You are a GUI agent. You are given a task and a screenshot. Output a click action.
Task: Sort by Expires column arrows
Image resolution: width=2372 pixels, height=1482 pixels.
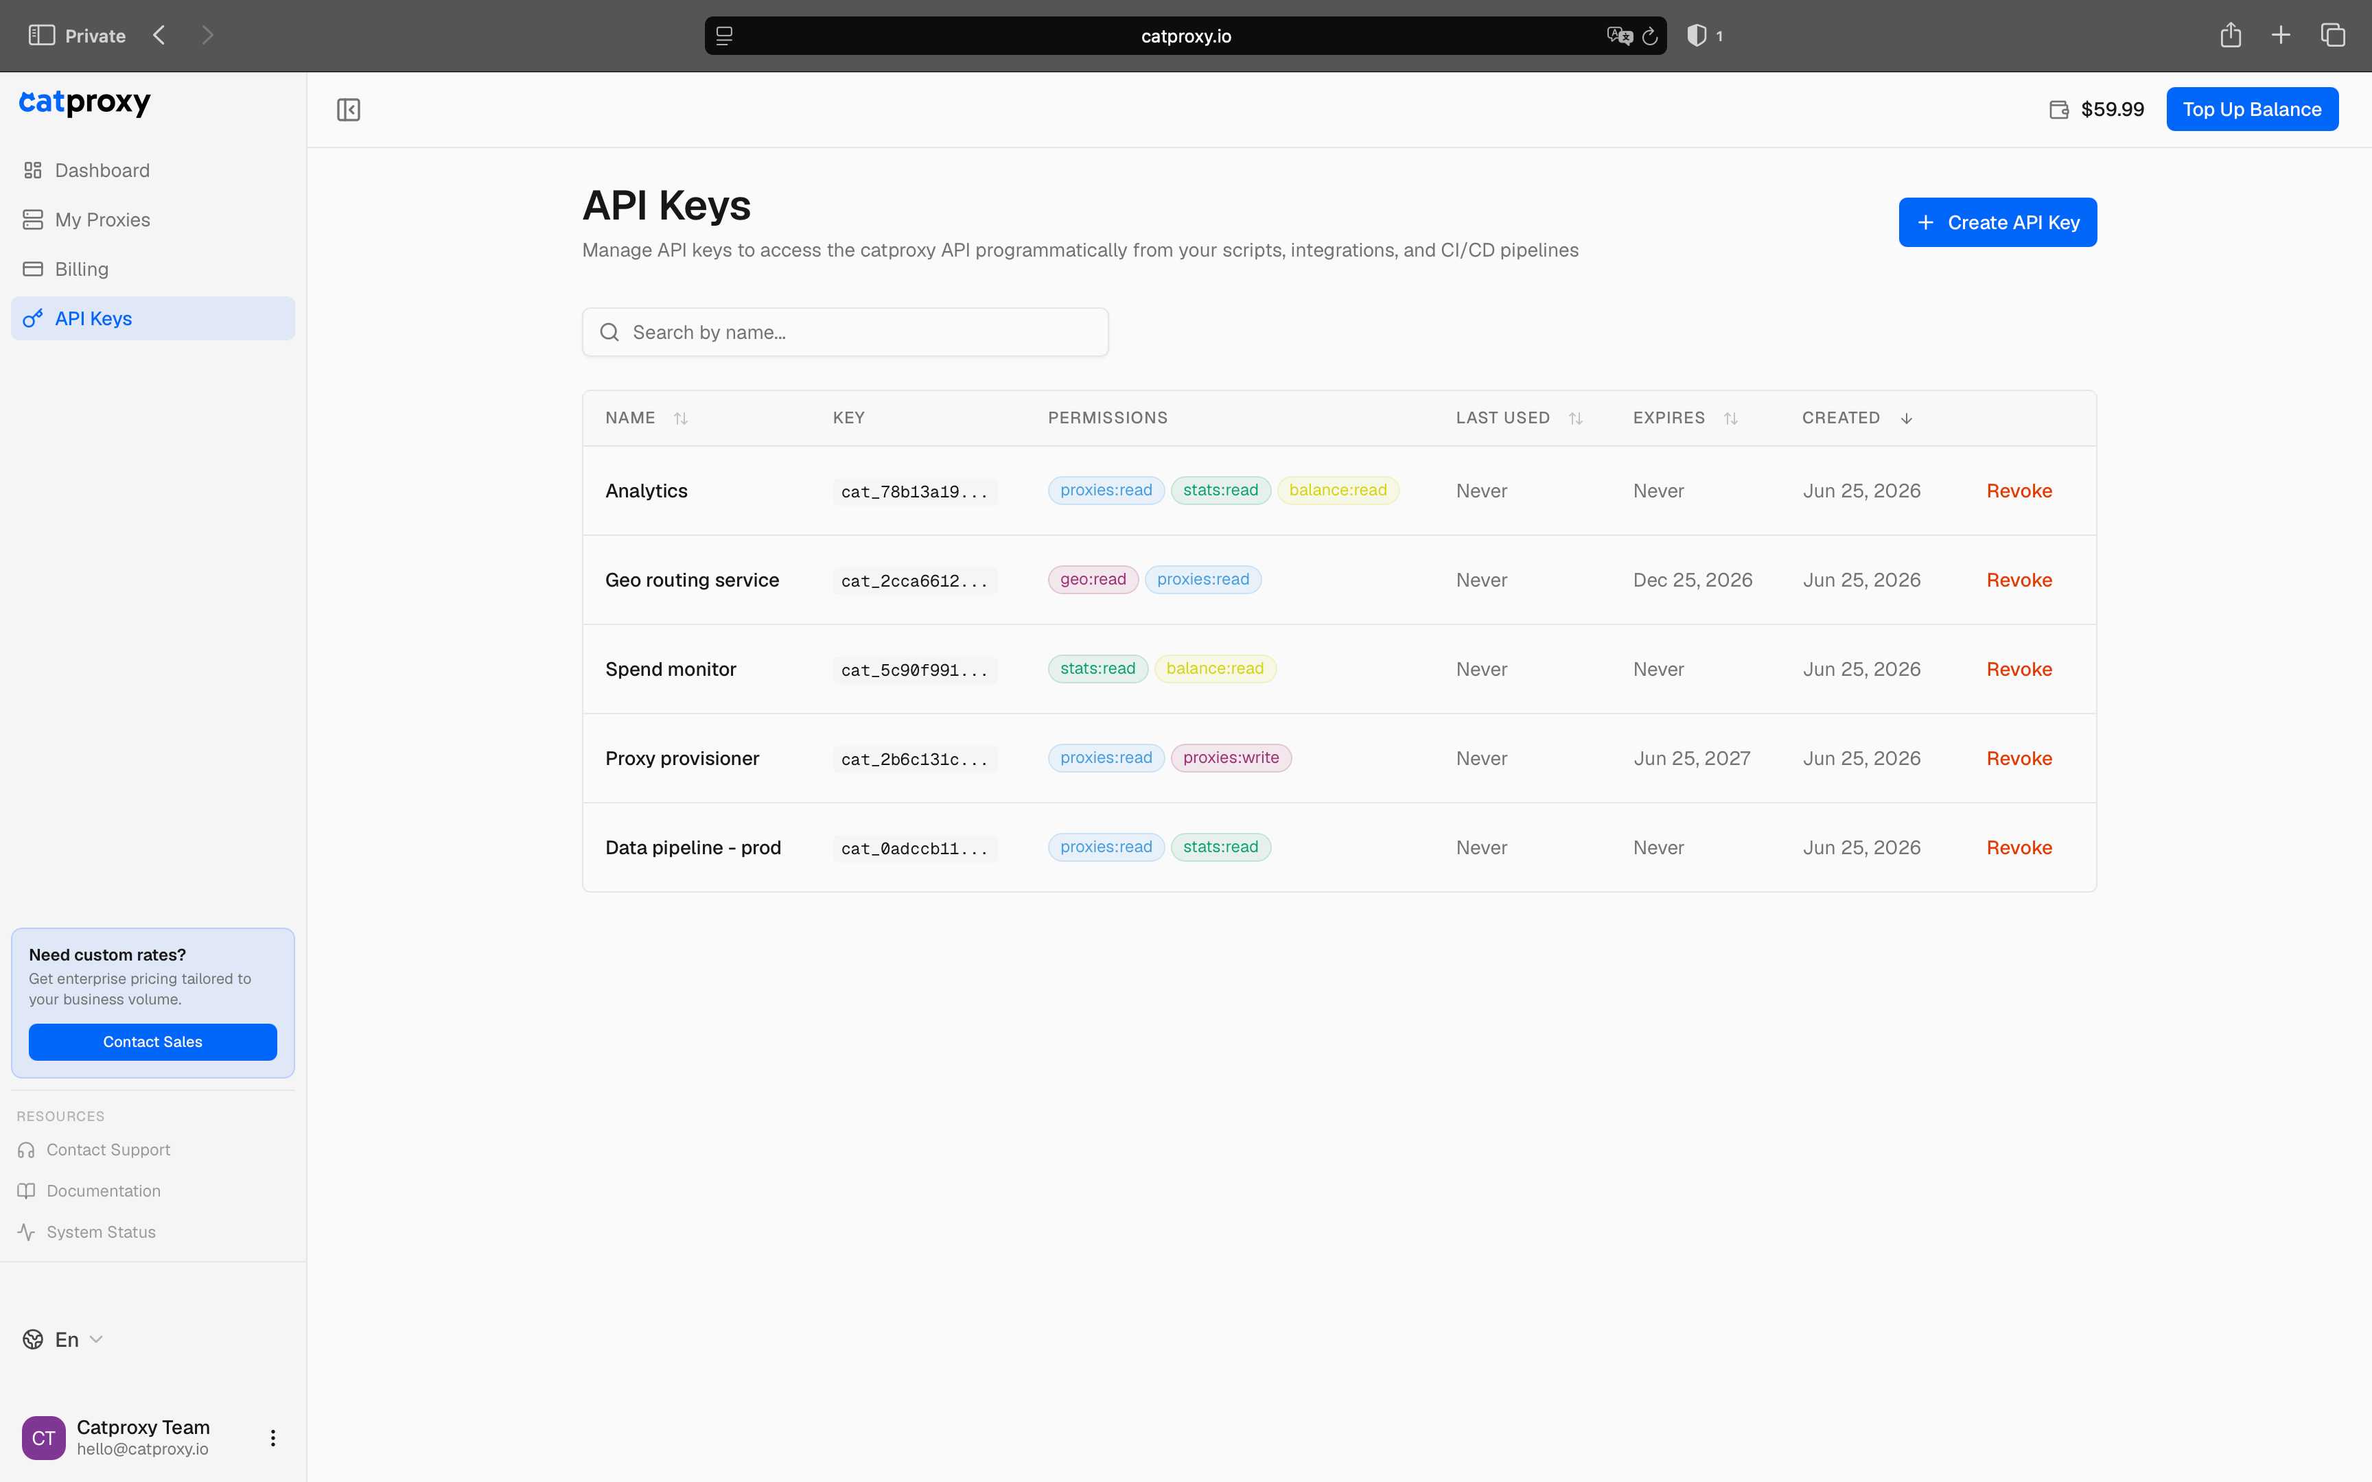[x=1730, y=419]
